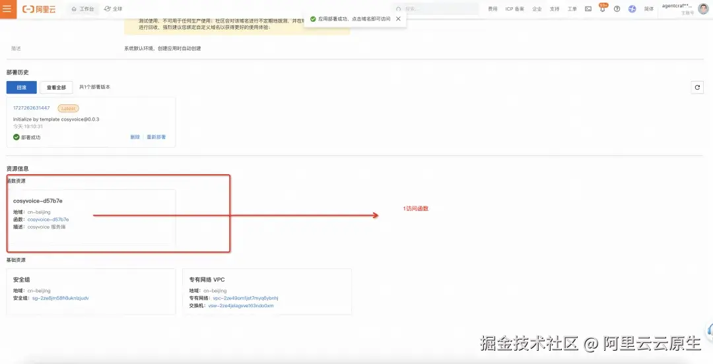Click the 安全组 card title

click(21, 280)
